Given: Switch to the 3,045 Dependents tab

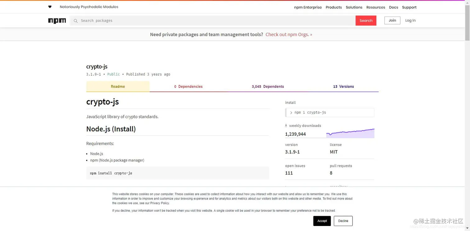Looking at the screenshot, I should [267, 86].
